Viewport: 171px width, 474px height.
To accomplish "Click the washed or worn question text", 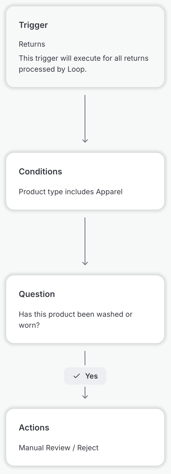I will point(75,320).
